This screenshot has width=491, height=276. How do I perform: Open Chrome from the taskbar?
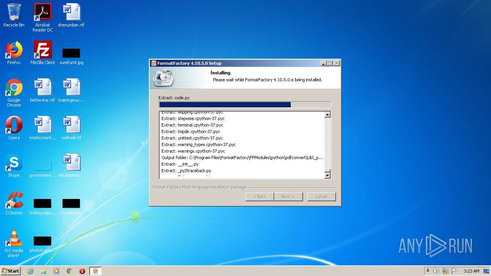point(69,271)
